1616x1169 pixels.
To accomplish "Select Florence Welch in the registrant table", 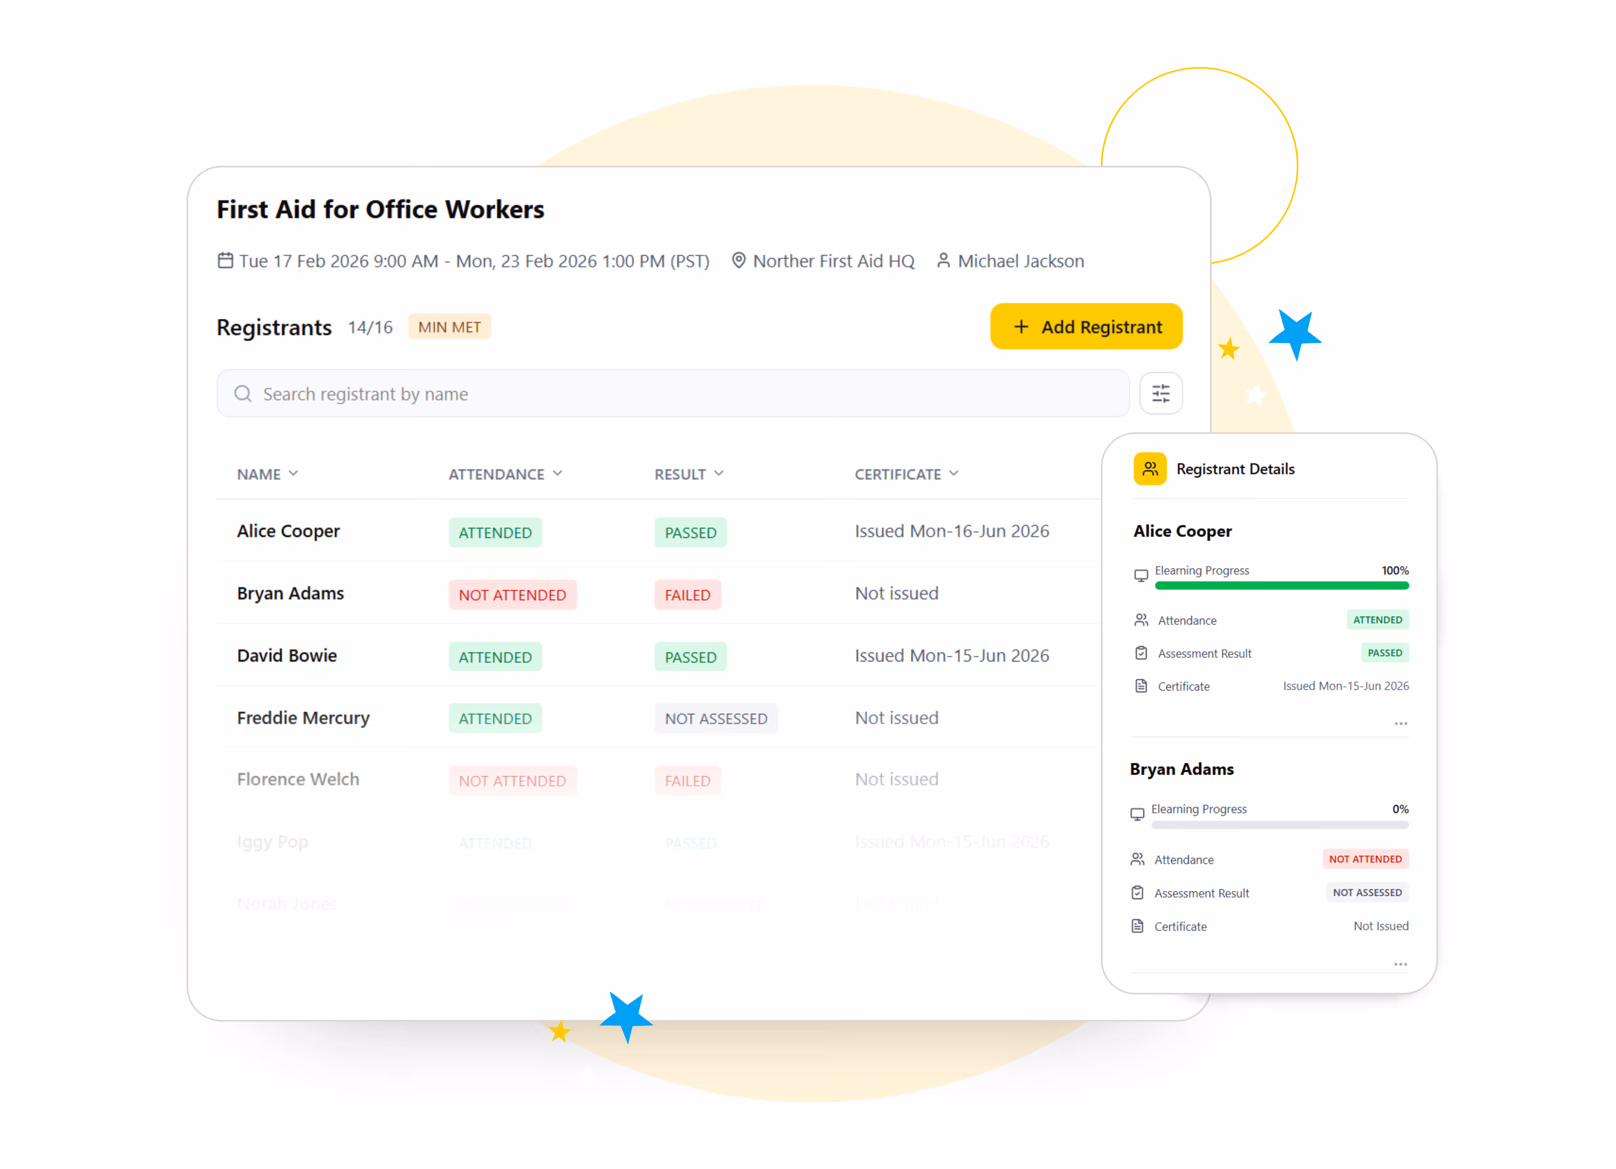I will click(x=298, y=779).
